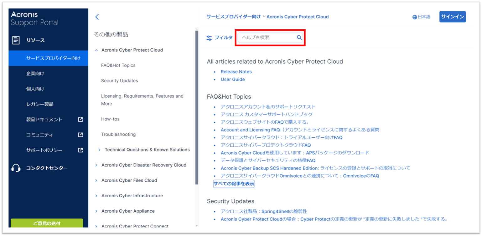482x236 pixels.
Task: Open the Release Notes link
Action: point(236,72)
